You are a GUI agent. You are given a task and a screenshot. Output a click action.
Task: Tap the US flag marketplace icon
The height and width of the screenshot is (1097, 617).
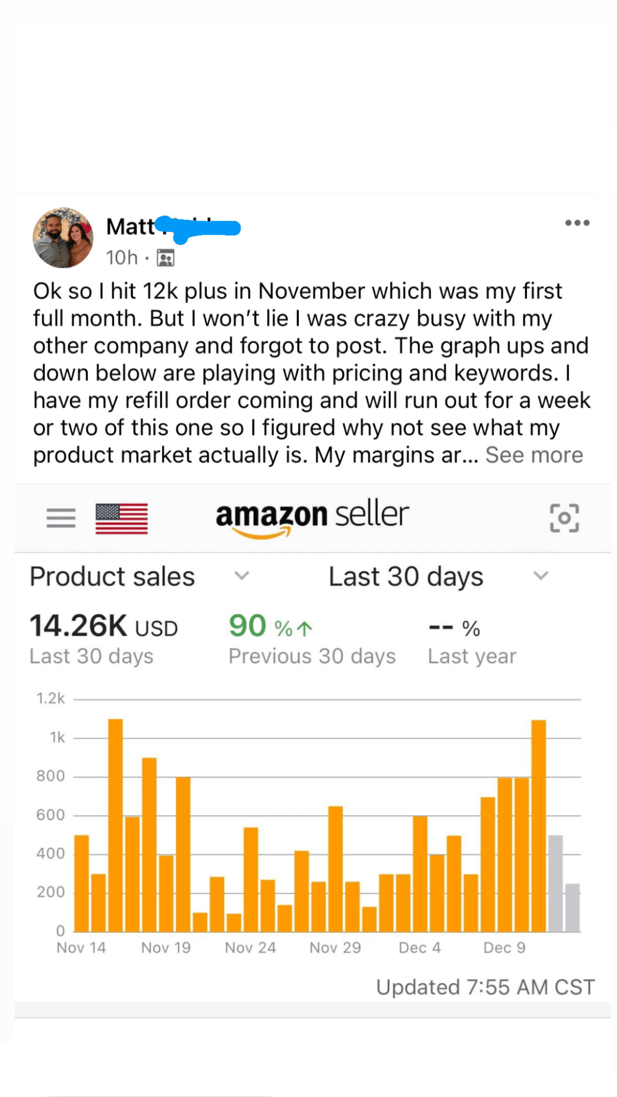(x=122, y=518)
